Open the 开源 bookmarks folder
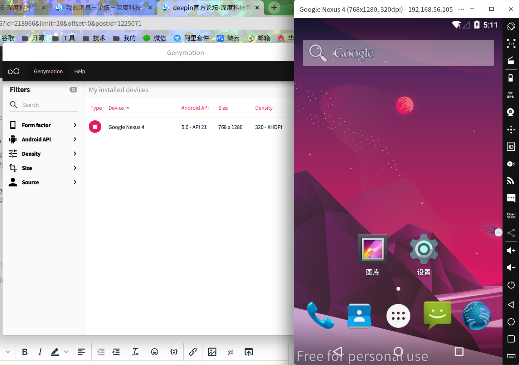Screen dimensions: 519x365 click(33, 38)
